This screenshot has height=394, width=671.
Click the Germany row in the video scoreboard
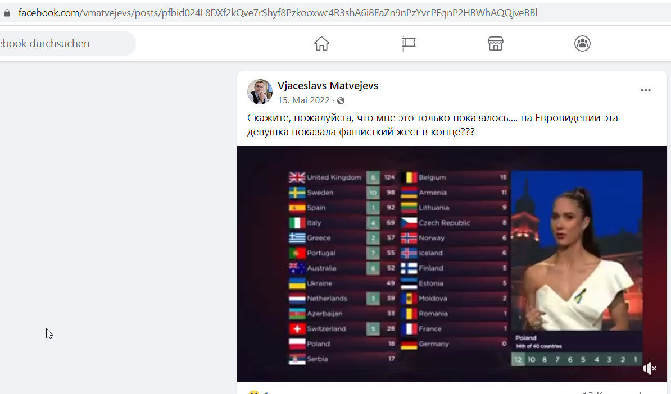pyautogui.click(x=454, y=343)
